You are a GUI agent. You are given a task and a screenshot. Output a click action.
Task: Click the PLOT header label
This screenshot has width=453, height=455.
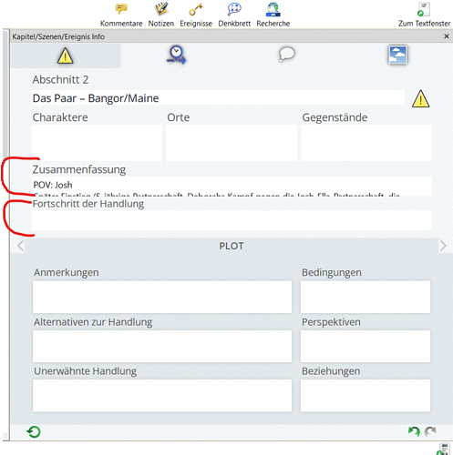point(232,246)
